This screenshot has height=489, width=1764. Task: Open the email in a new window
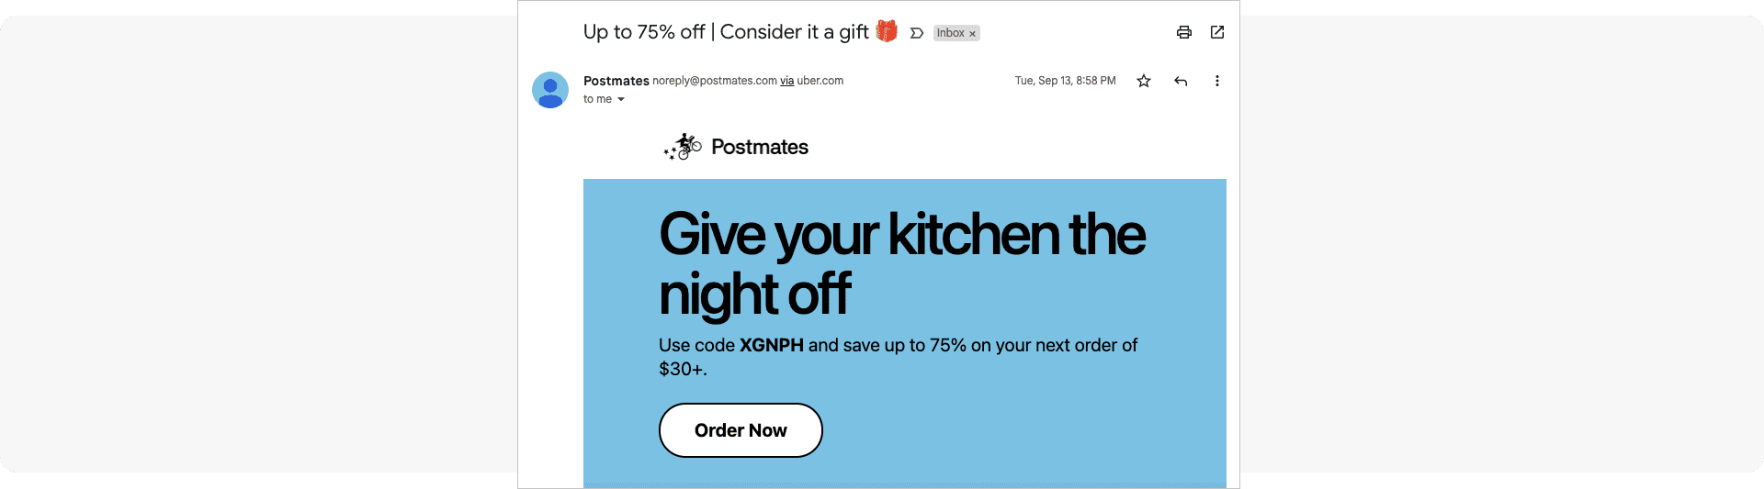(x=1217, y=32)
